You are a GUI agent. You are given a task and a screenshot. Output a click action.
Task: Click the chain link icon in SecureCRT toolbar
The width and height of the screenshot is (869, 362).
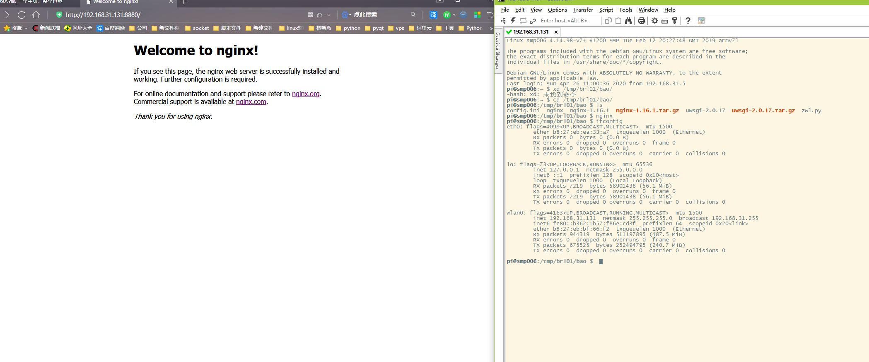pyautogui.click(x=533, y=21)
